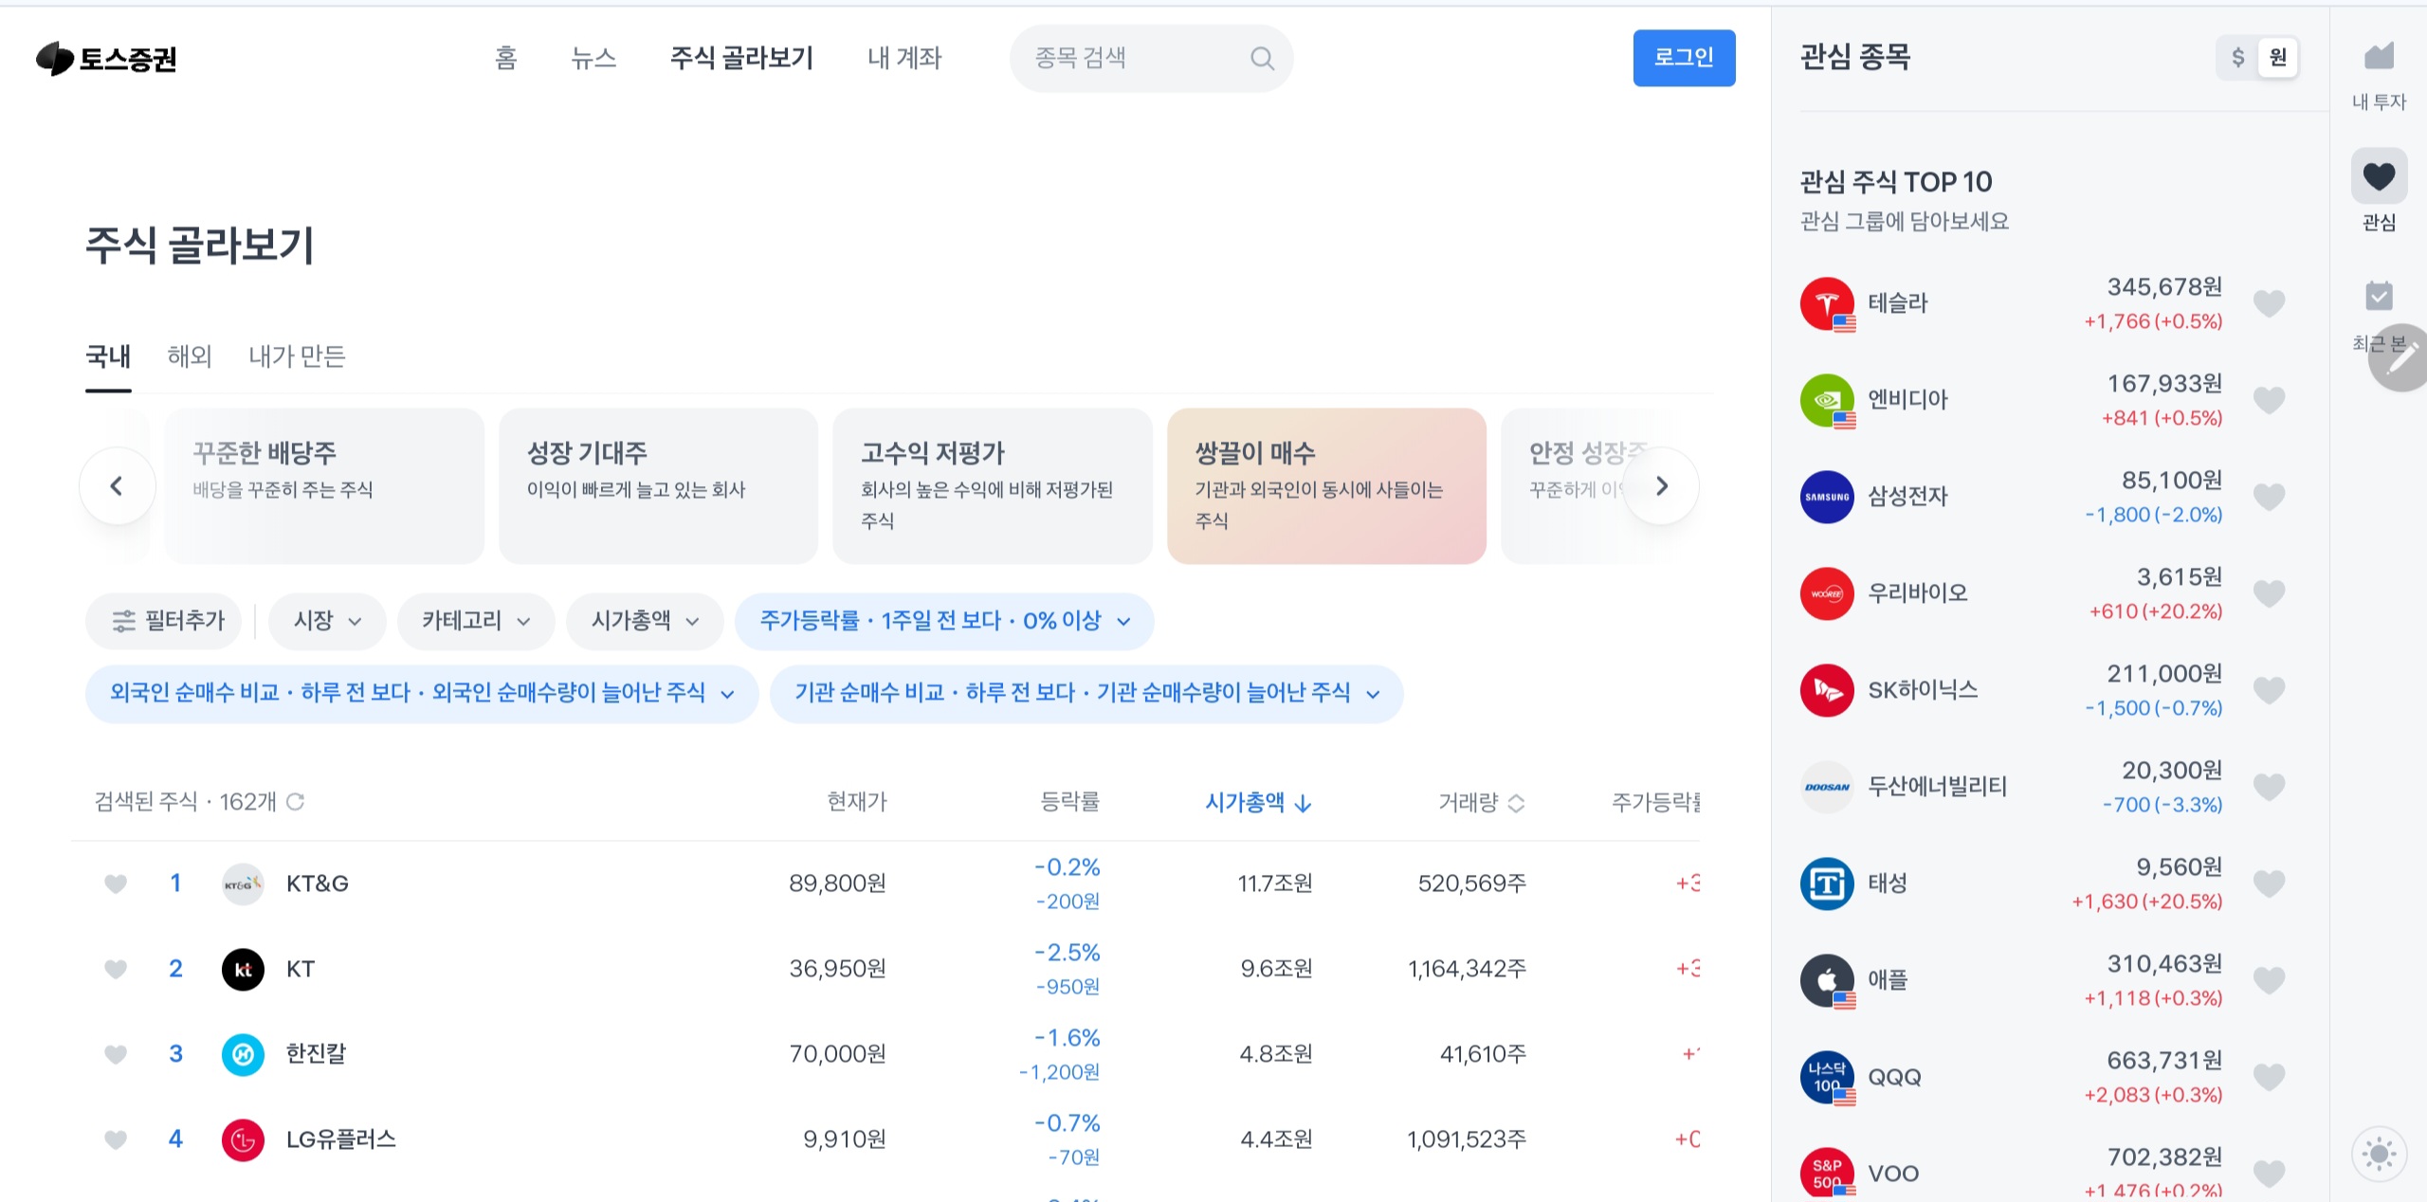Toggle heart for 삼성전자 in watchlist
Image resolution: width=2427 pixels, height=1202 pixels.
(2269, 498)
